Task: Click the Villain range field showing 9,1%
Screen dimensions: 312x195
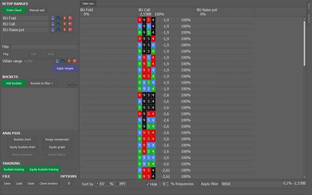Action: [x=38, y=61]
